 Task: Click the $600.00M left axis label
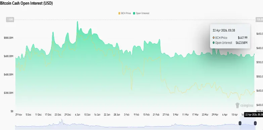pyautogui.click(x=8, y=56)
